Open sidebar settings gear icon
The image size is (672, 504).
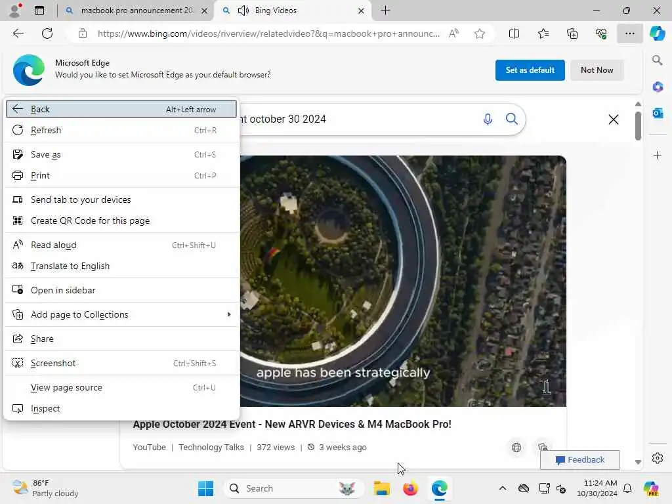(658, 458)
